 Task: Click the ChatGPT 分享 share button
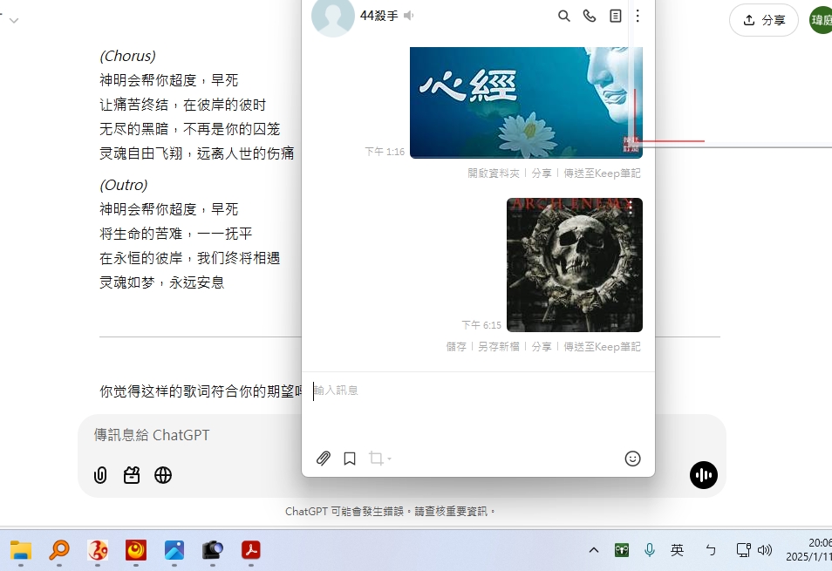point(764,20)
